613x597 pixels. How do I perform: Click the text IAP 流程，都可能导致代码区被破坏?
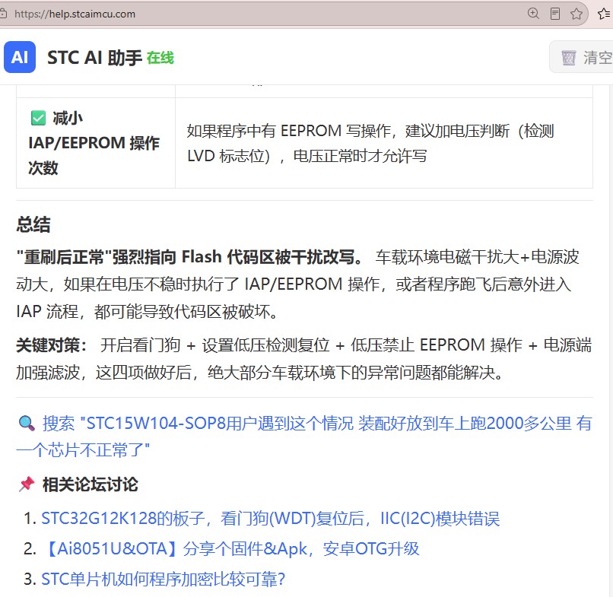[147, 312]
